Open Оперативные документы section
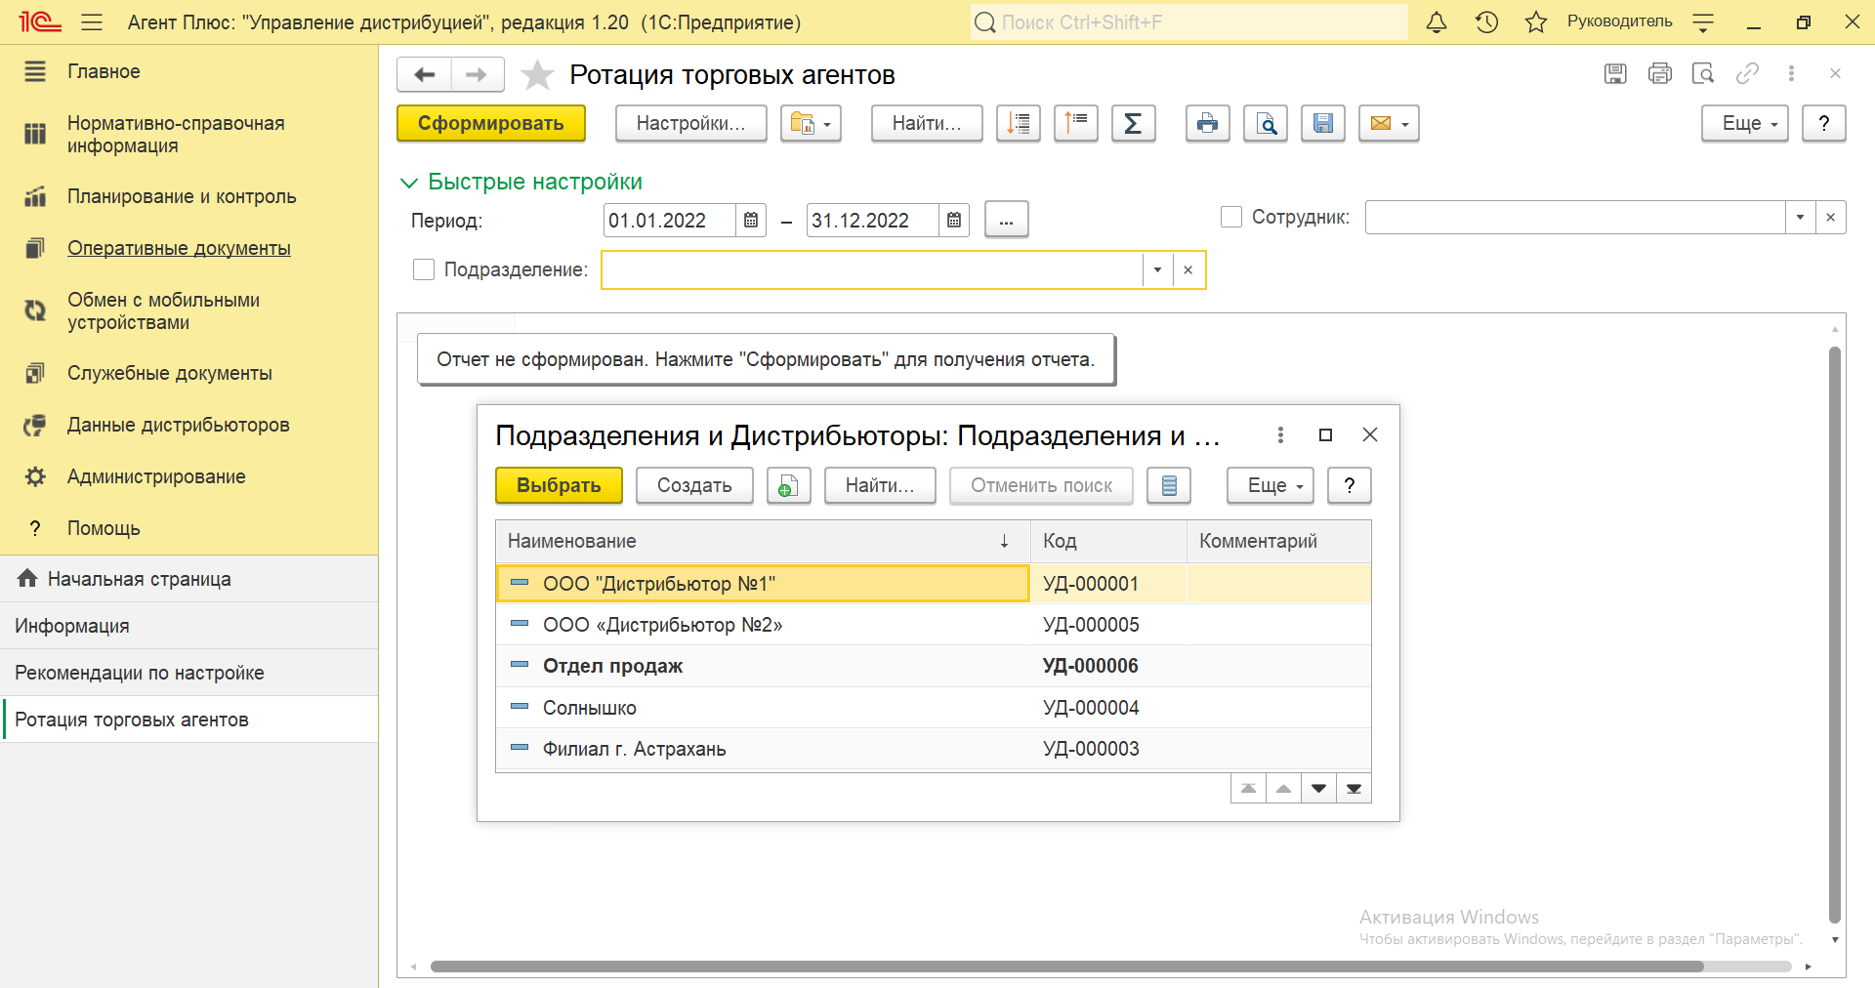The image size is (1875, 988). [179, 248]
